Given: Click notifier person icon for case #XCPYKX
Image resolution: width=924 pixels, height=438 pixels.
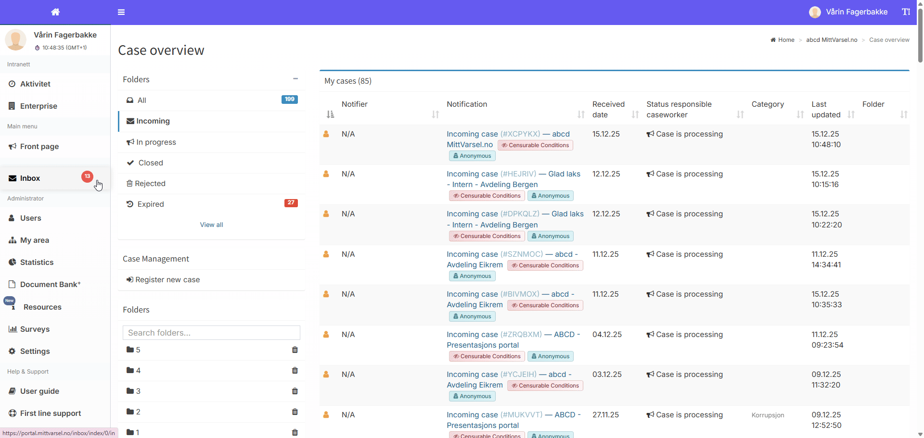Looking at the screenshot, I should pyautogui.click(x=326, y=134).
